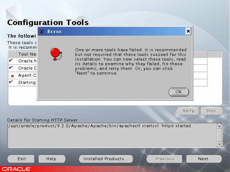Open Installed Products list
The height and width of the screenshot is (172, 230).
pyautogui.click(x=106, y=159)
